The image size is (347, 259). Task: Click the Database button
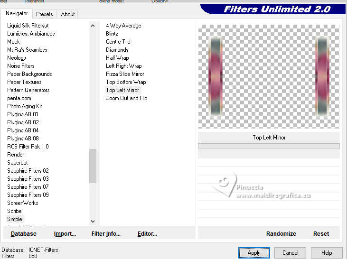pyautogui.click(x=24, y=234)
